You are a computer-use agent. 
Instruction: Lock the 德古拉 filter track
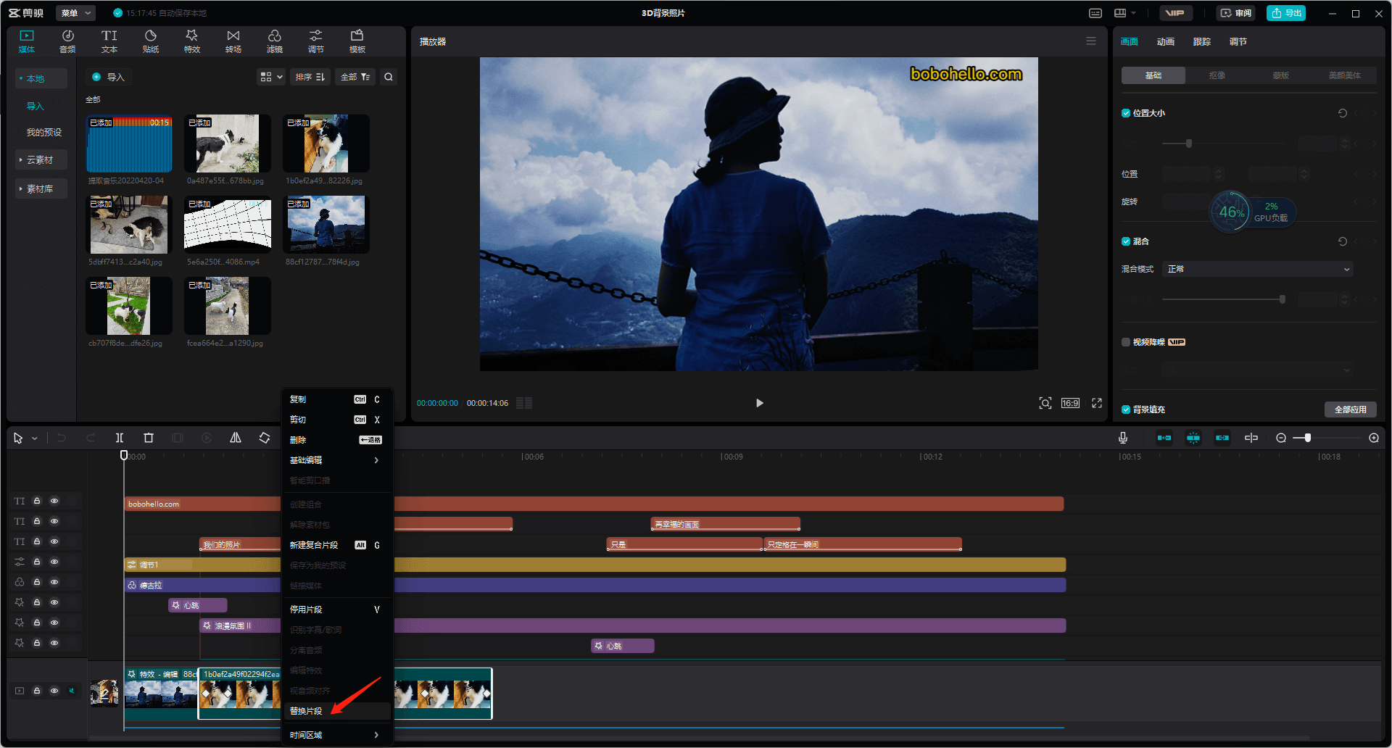click(37, 582)
